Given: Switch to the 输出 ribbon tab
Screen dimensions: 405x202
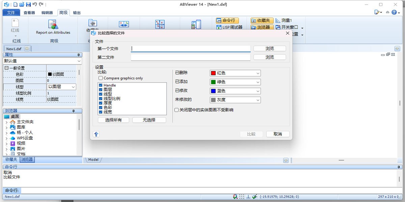Looking at the screenshot, I should [77, 13].
